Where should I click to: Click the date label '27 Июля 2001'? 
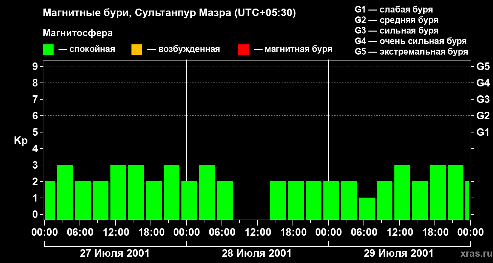point(115,253)
